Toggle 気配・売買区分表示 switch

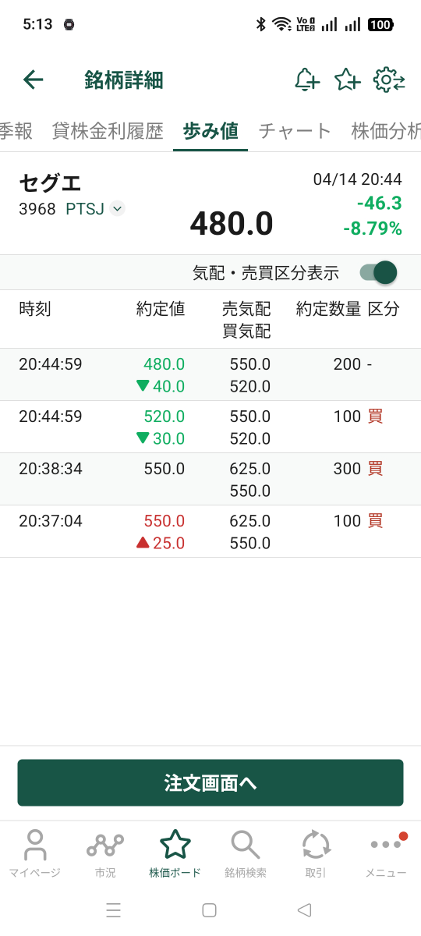[378, 272]
